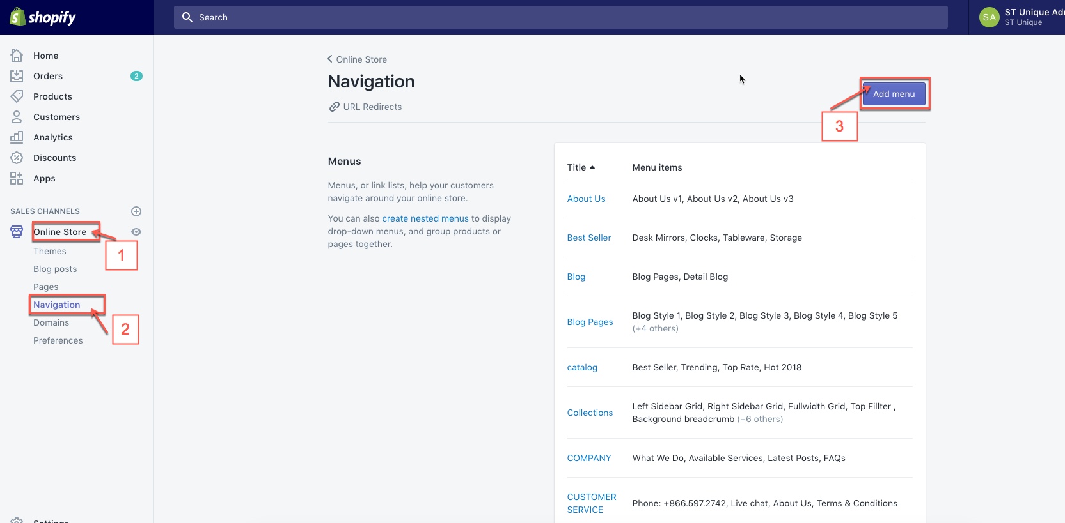Click the Orders inbox icon
This screenshot has height=523, width=1065.
click(x=17, y=76)
